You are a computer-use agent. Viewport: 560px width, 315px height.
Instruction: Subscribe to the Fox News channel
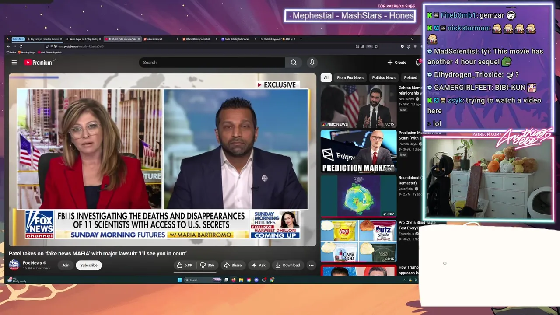coord(88,265)
